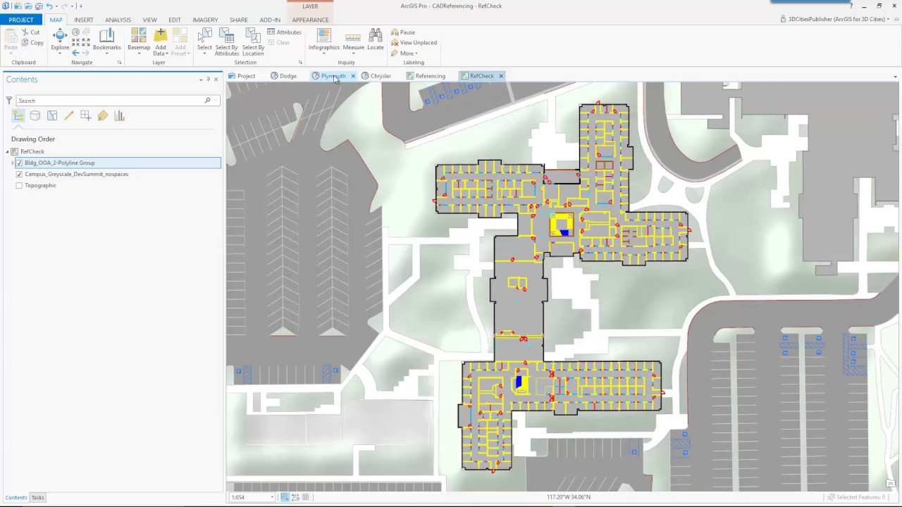Viewport: 902px width, 507px height.
Task: Click the Copy icon
Action: click(25, 42)
